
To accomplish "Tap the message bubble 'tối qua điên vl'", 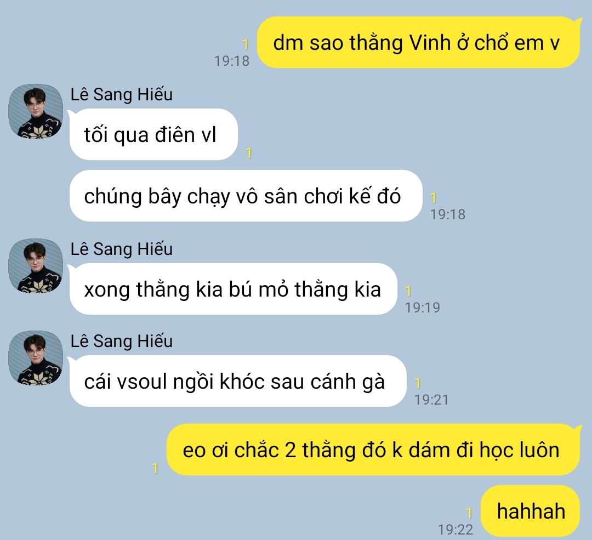I will tap(153, 134).
